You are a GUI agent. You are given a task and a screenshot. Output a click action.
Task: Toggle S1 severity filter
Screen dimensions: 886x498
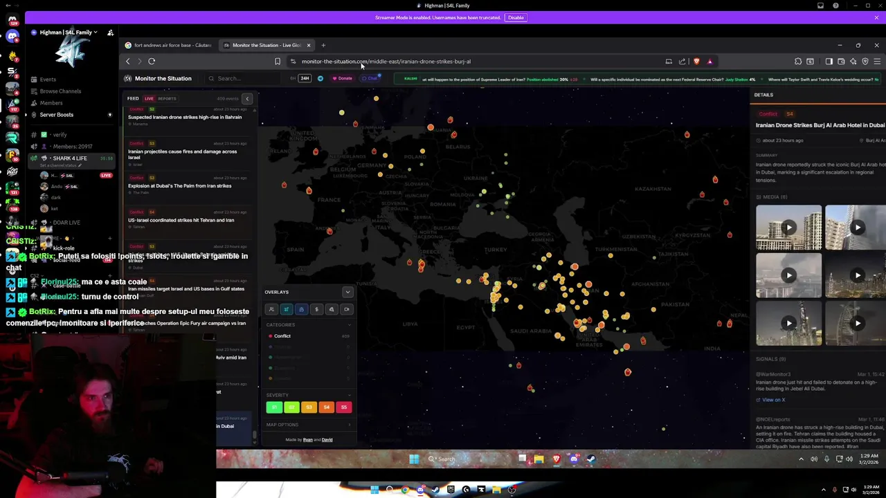point(274,407)
